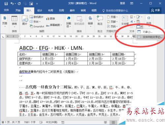Switch to the 布局 (Layout) tab
The width and height of the screenshot is (165, 125).
tap(50, 11)
